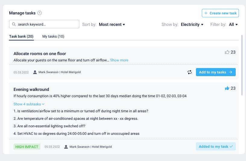Screen dimensions: 246x161
Task: Click the unfilled thumbs-up on Allocate rooms task
Action: (x=227, y=52)
